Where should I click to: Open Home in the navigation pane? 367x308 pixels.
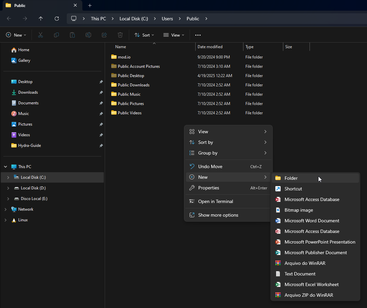[x=21, y=50]
